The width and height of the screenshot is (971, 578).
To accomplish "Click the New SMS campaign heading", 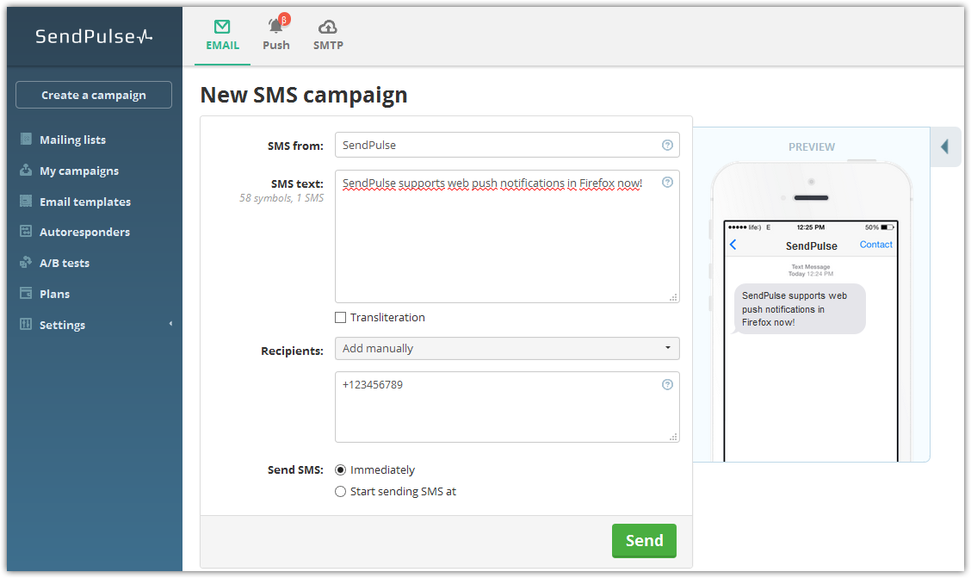I will 303,96.
